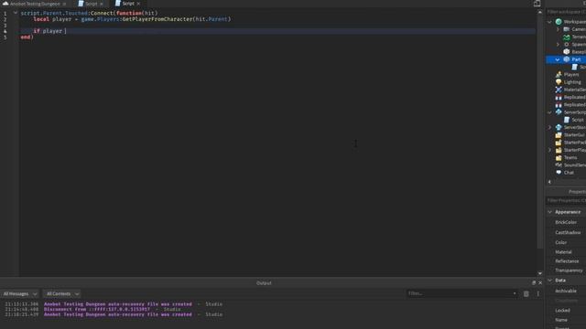The width and height of the screenshot is (586, 329).
Task: Collapse the Data properties section
Action: (549, 281)
